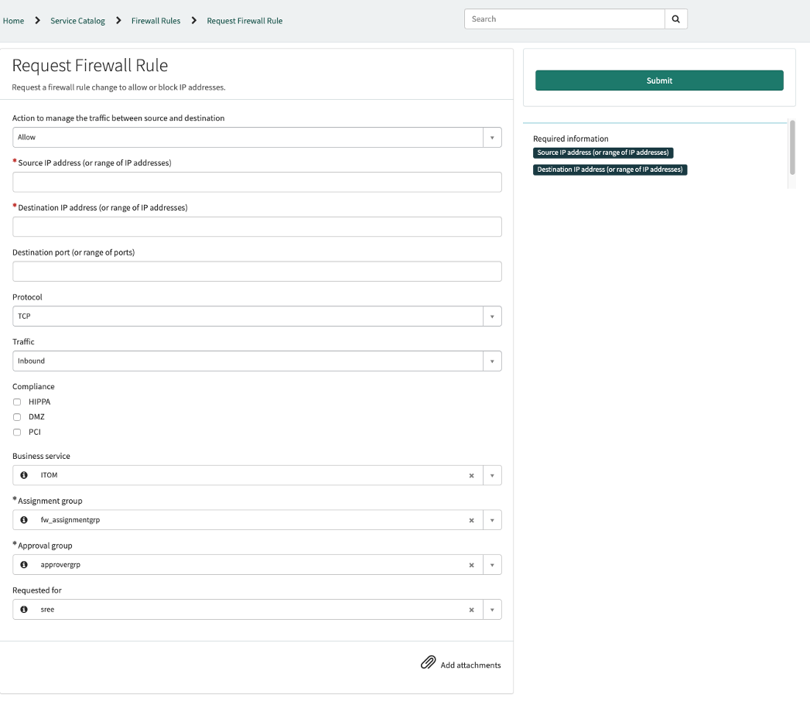Tick the HIPPA compliance checkbox
The height and width of the screenshot is (715, 810).
(17, 402)
